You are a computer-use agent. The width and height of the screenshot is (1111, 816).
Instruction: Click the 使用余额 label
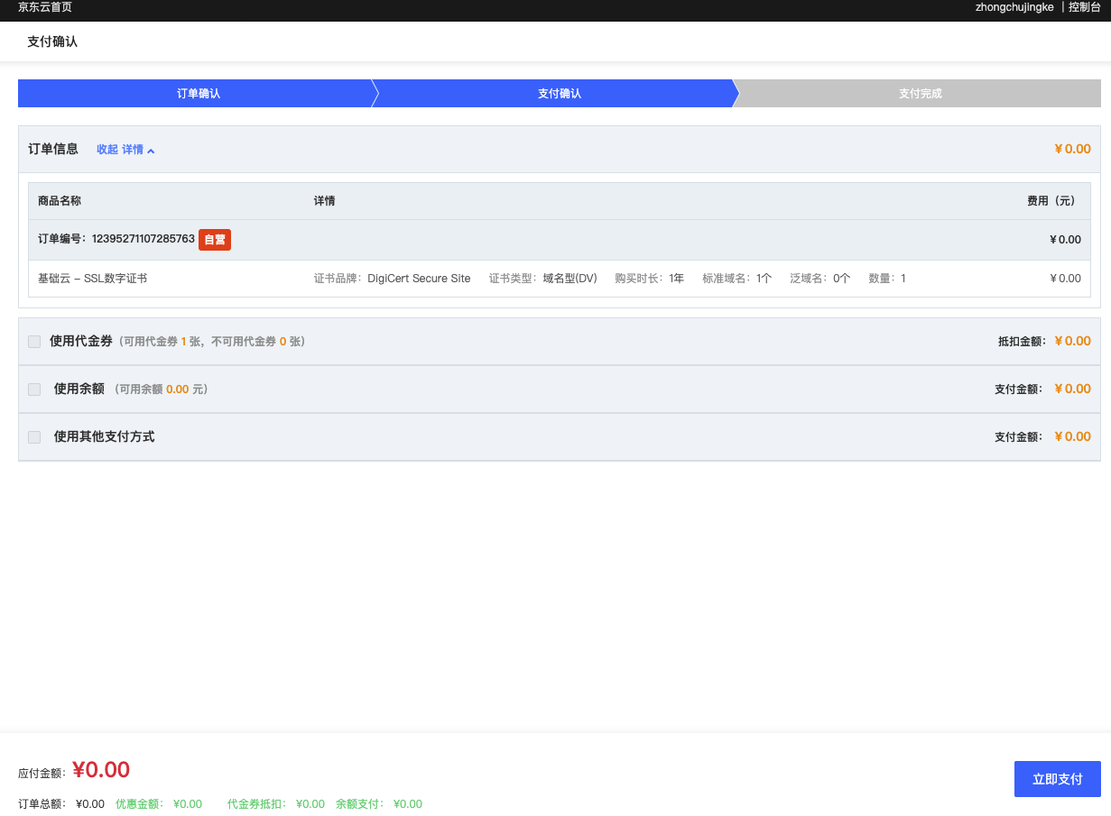point(79,389)
